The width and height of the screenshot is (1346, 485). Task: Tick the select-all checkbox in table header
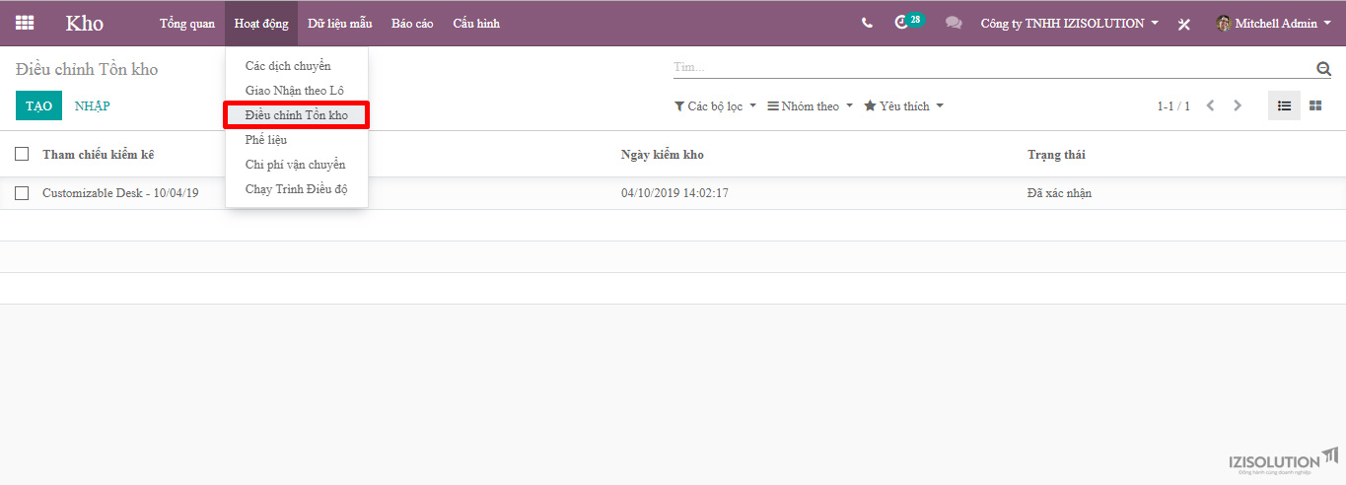click(22, 154)
